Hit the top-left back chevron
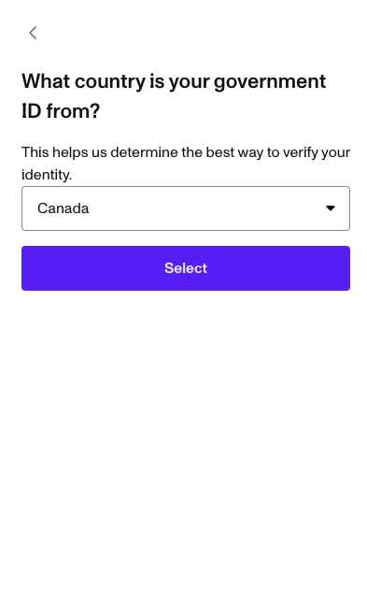The image size is (367, 602). coord(33,33)
